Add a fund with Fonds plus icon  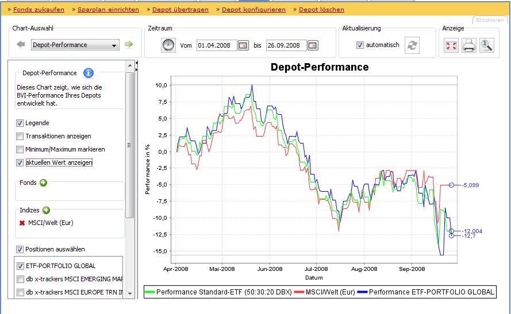43,183
